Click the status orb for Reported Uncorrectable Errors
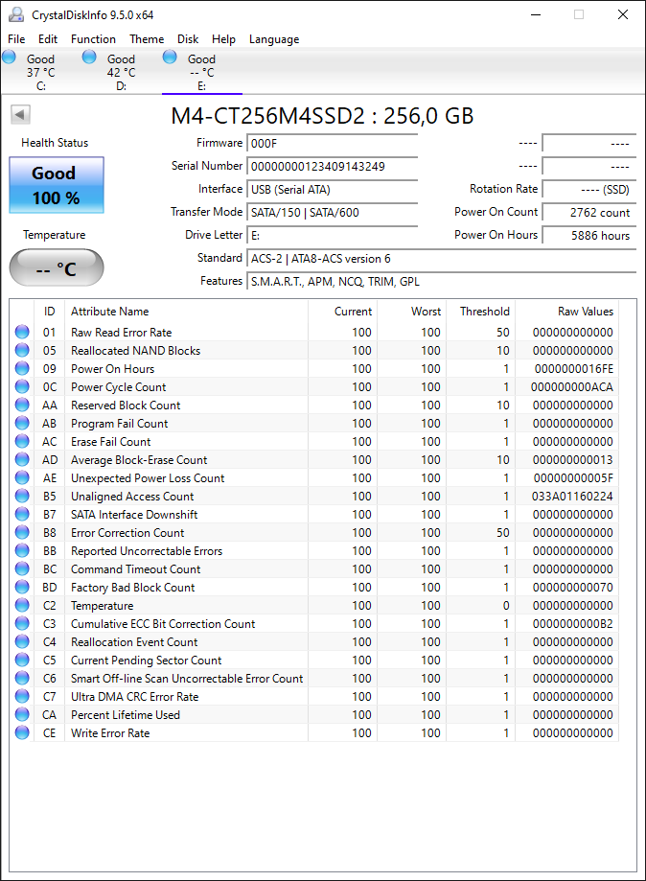The image size is (646, 881). pos(22,550)
